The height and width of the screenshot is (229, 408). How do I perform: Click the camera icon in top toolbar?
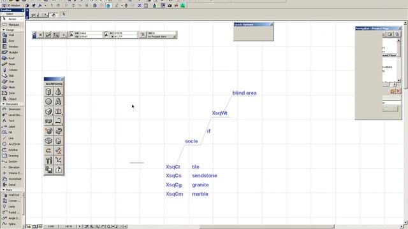pyautogui.click(x=170, y=5)
